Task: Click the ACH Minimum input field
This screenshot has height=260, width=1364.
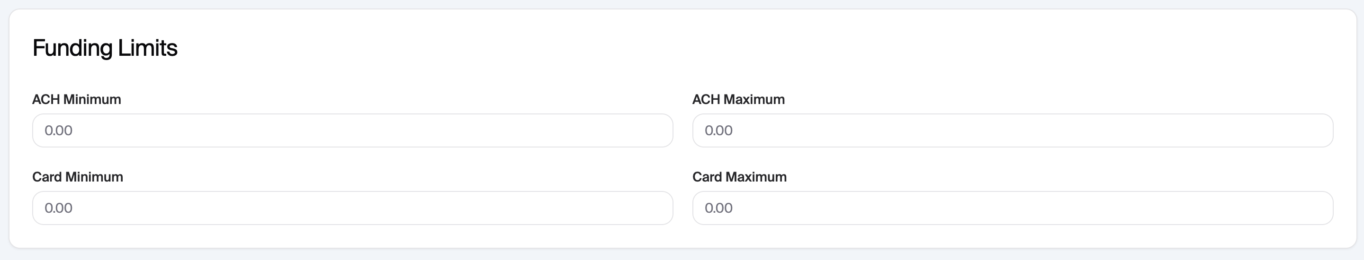Action: point(352,130)
